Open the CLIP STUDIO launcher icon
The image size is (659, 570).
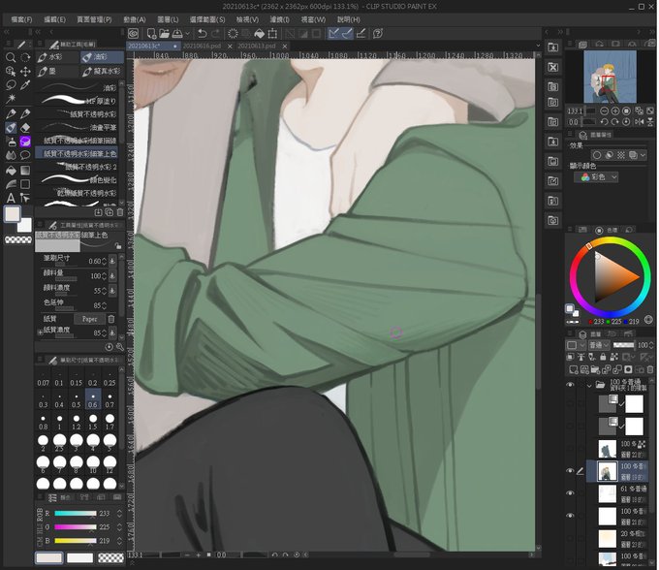coord(133,34)
